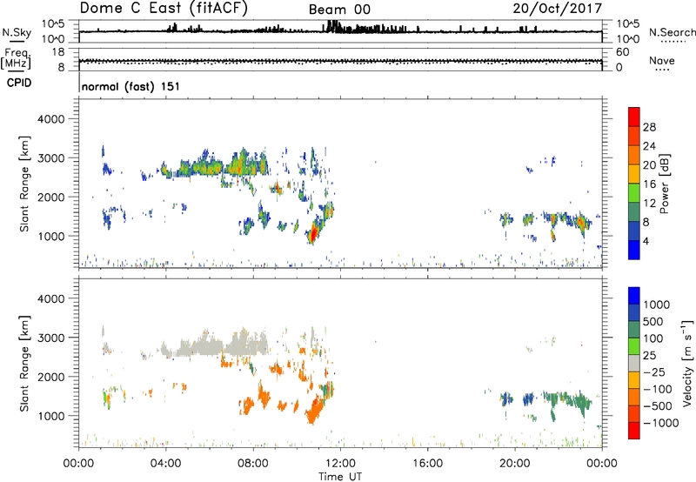Click the '04:00' time axis label
696x482 pixels.
point(165,464)
